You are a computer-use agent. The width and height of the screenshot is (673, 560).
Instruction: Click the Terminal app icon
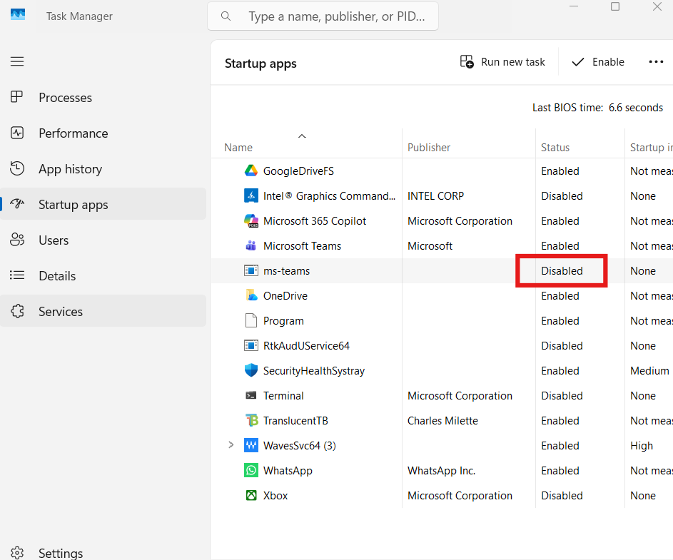click(251, 395)
